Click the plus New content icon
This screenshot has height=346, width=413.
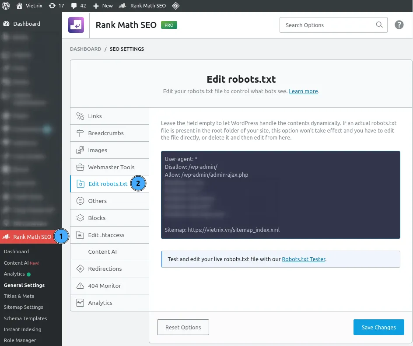96,6
